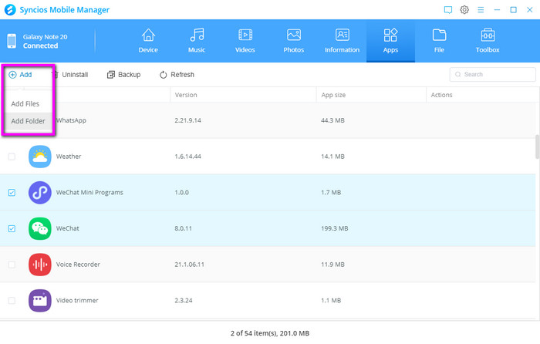
Task: Switch to the Photos section
Action: pos(293,41)
